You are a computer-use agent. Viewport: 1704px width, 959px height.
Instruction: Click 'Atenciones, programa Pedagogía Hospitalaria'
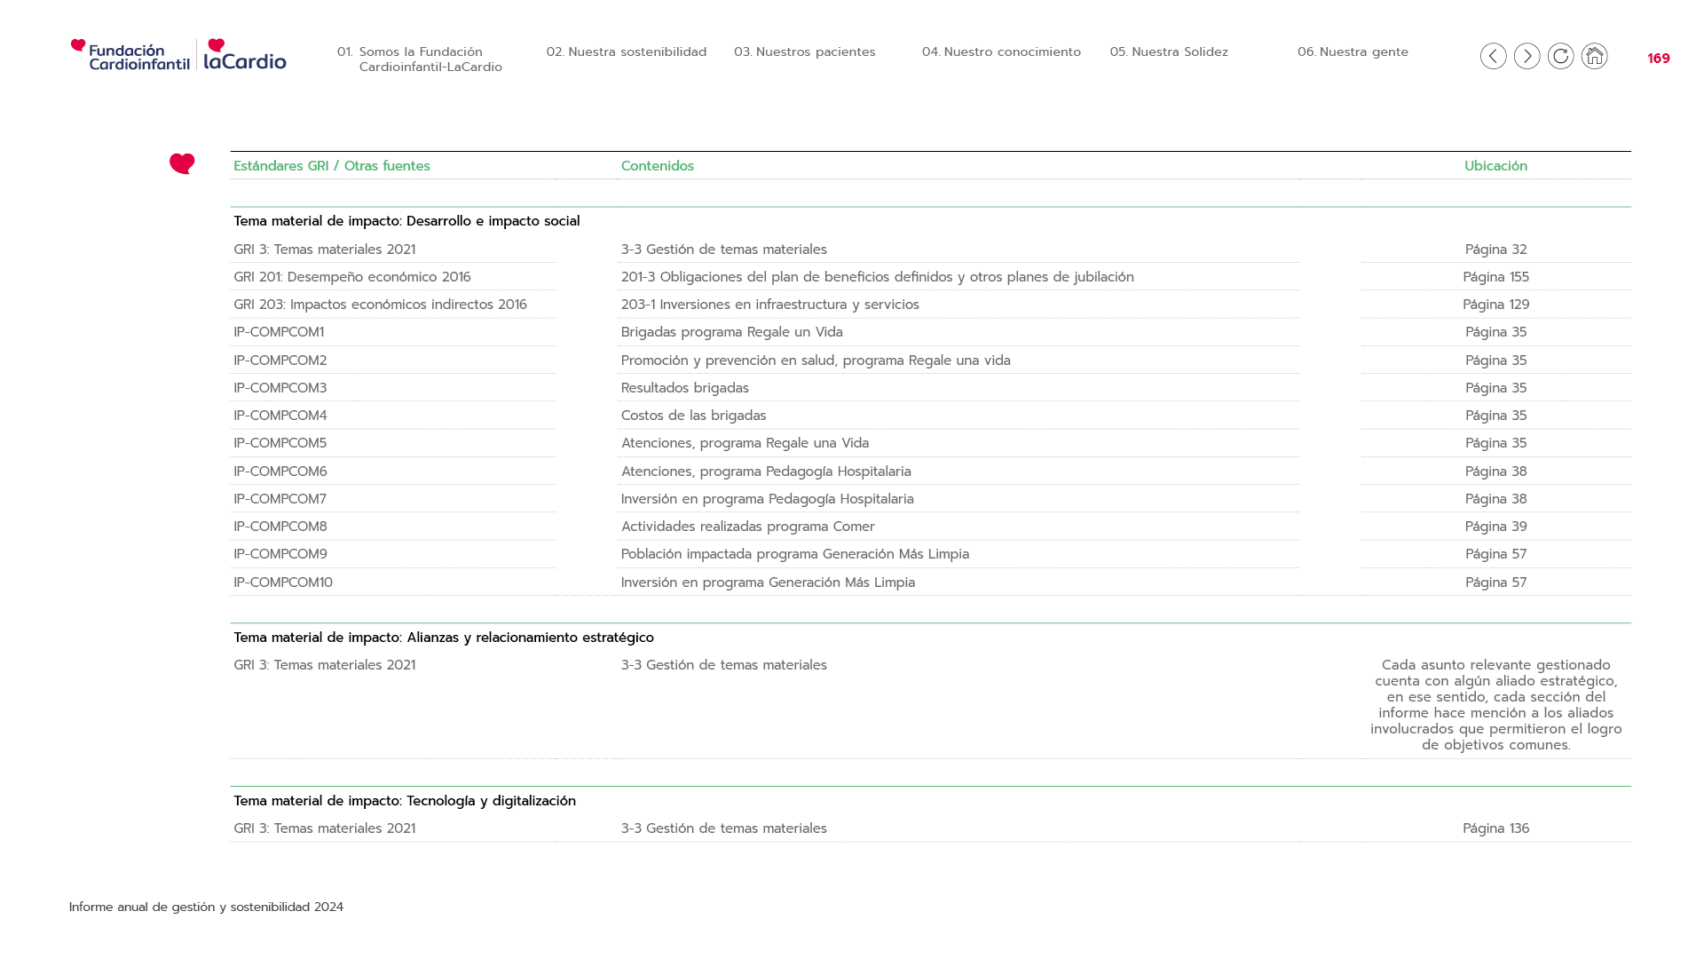766,472
